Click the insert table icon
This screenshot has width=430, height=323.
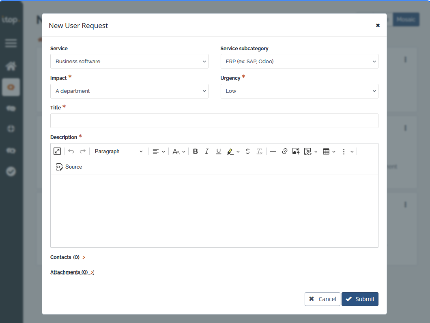coord(326,151)
